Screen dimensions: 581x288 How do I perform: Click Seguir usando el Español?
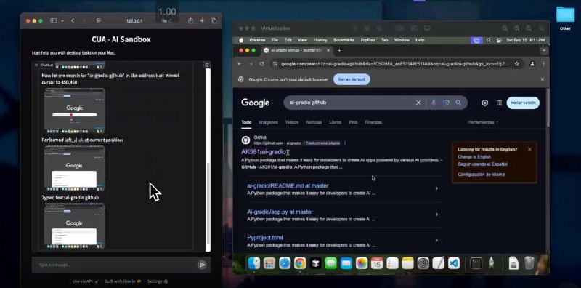click(x=482, y=164)
